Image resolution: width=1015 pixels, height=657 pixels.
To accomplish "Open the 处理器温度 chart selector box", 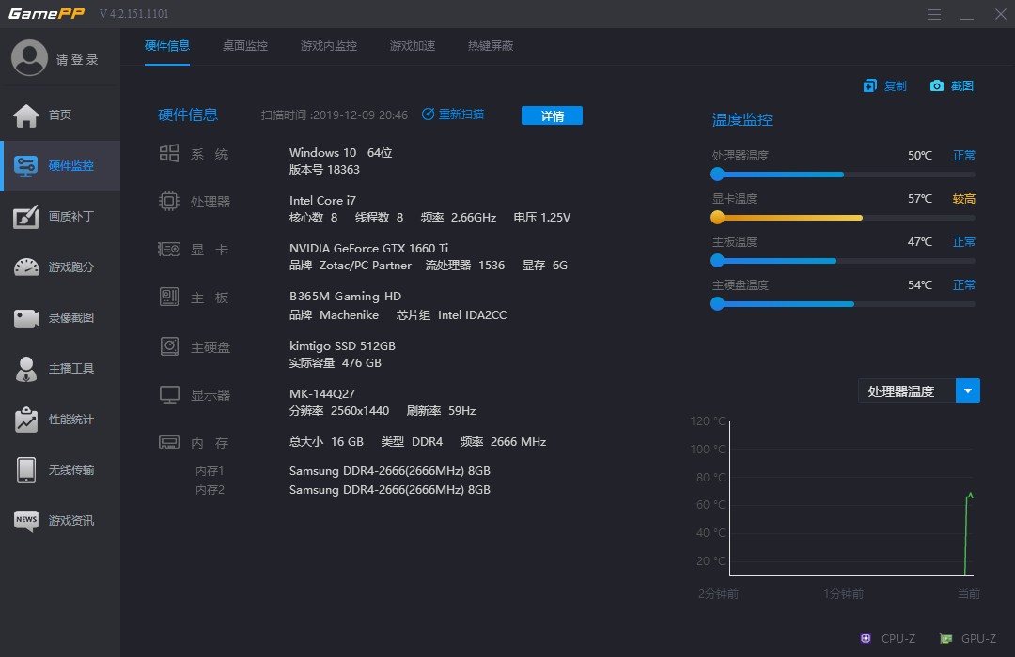I will (x=919, y=391).
